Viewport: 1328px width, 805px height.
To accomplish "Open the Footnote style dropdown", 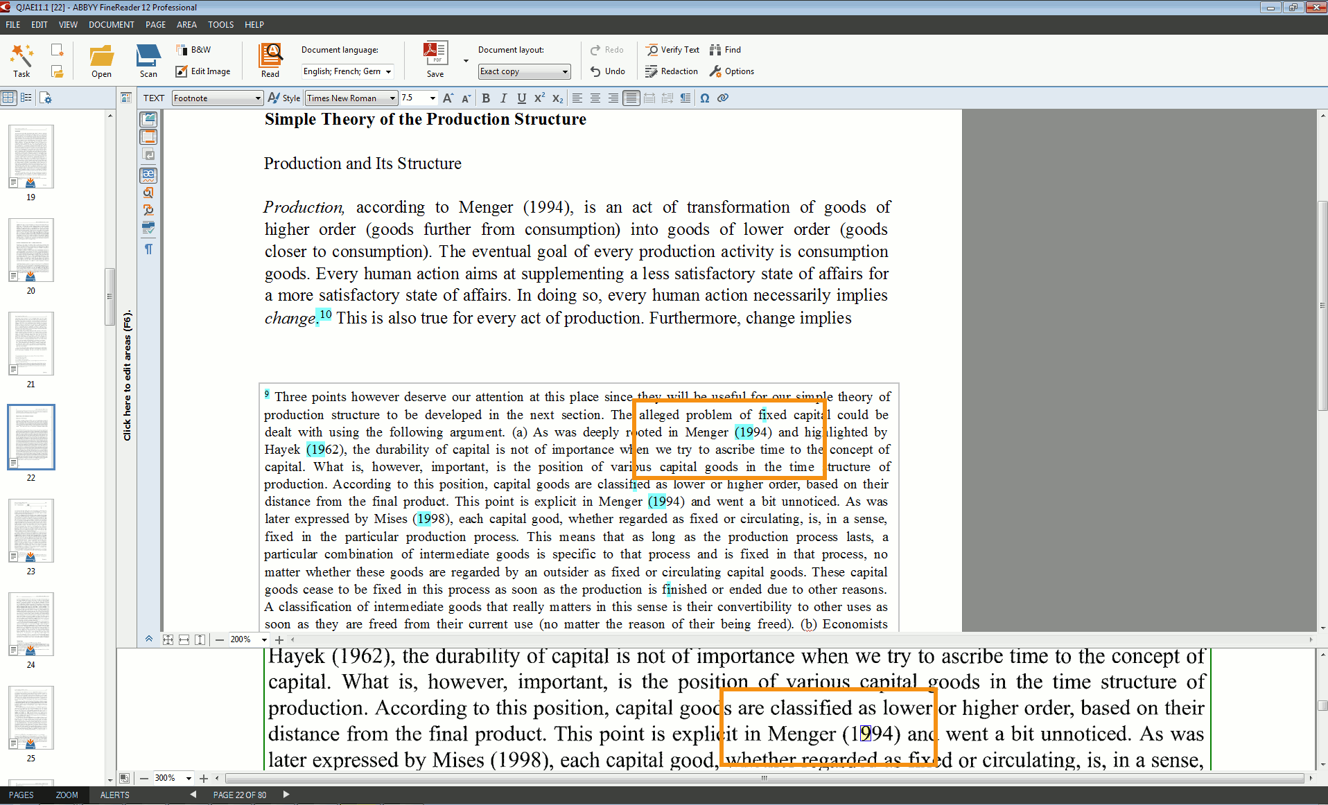I will coord(217,98).
